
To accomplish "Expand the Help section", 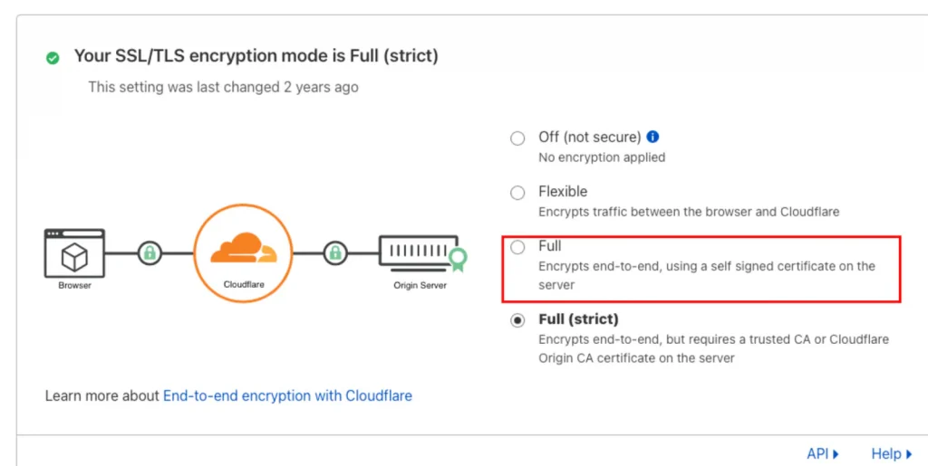I will point(892,453).
